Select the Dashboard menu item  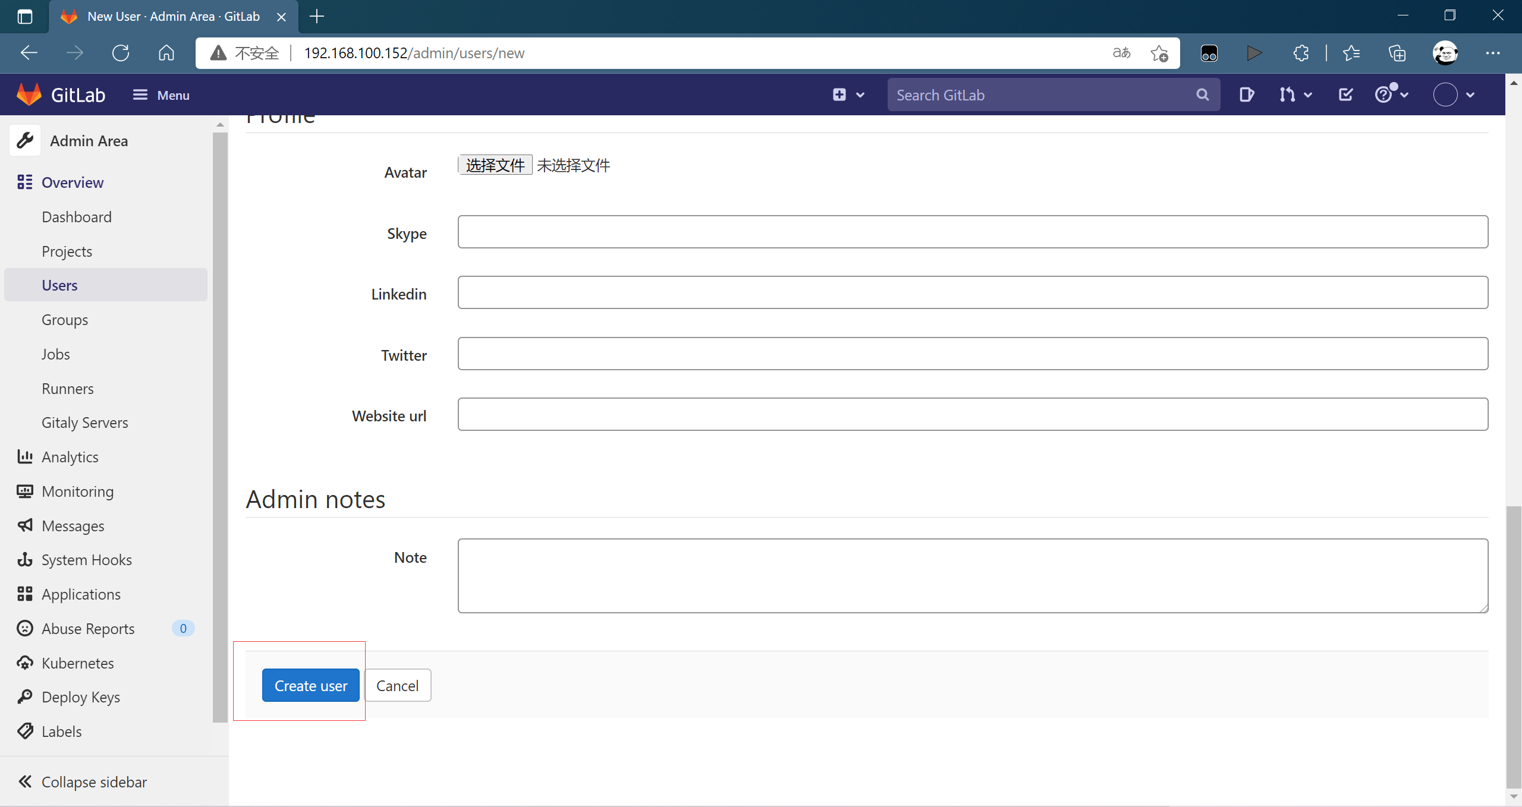point(77,216)
